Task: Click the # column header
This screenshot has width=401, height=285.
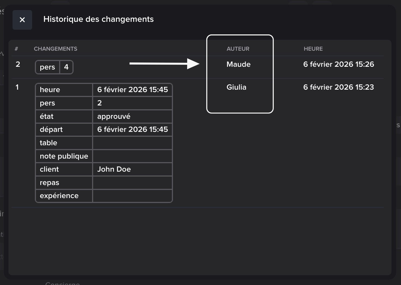Action: click(16, 49)
